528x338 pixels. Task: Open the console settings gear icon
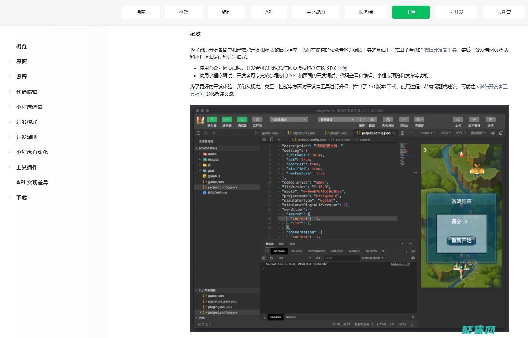[413, 258]
